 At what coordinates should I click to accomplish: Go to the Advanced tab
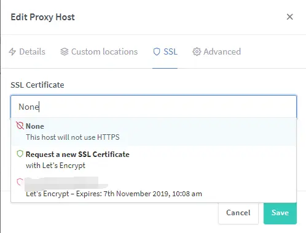[x=217, y=52]
